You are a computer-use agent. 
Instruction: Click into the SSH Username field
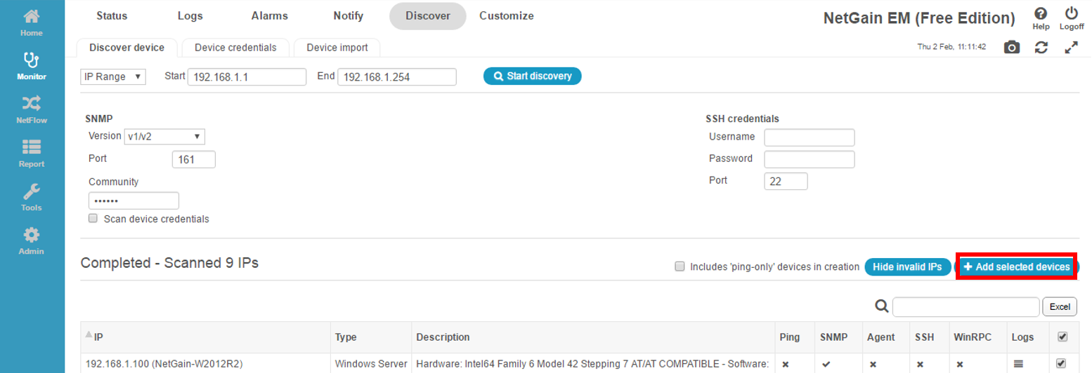point(810,137)
